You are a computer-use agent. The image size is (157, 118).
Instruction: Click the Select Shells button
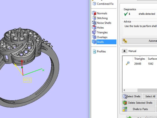click(x=132, y=96)
